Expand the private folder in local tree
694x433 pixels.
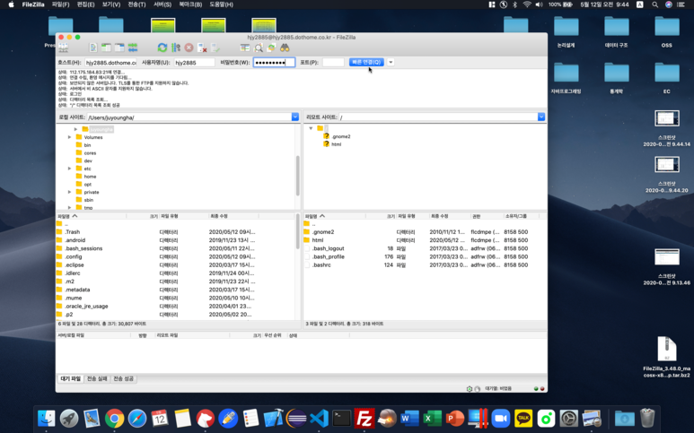(x=69, y=192)
